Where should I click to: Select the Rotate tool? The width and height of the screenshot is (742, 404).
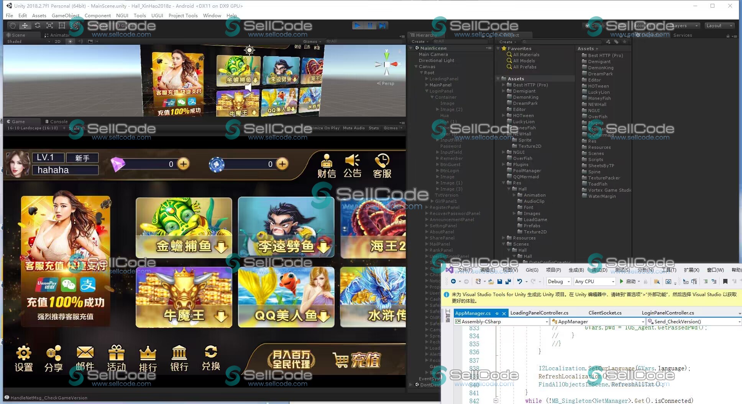pyautogui.click(x=37, y=26)
